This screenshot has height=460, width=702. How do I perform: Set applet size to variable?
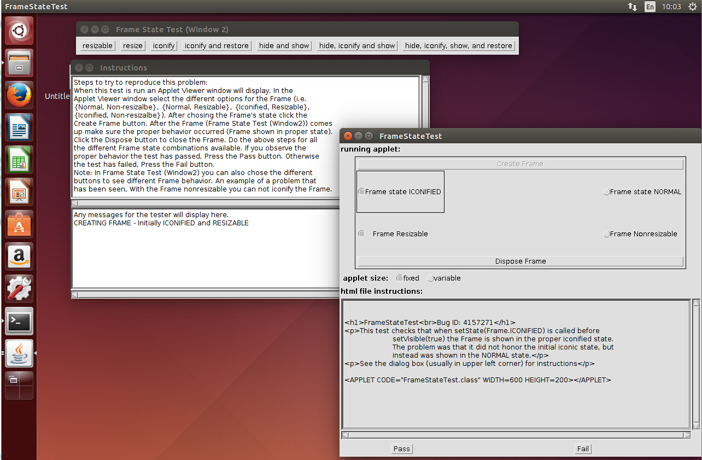[x=431, y=278]
